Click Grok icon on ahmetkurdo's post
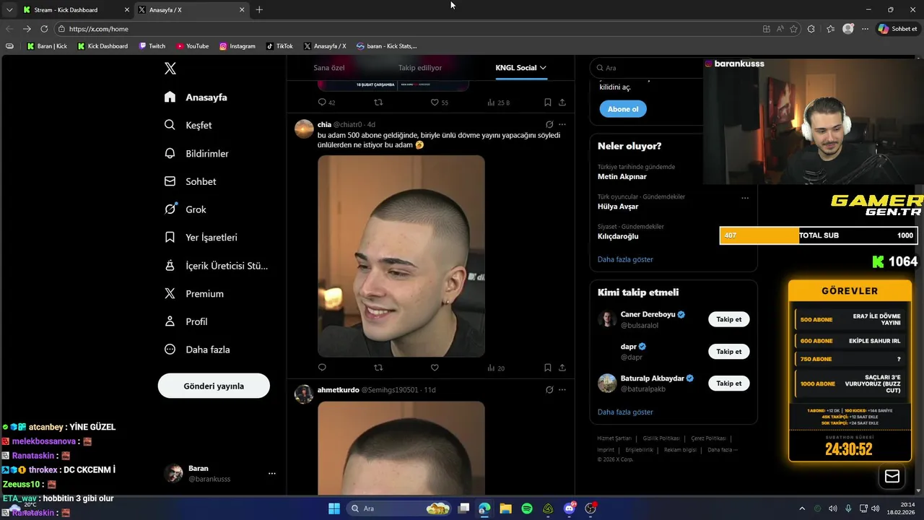924x520 pixels. pyautogui.click(x=549, y=390)
